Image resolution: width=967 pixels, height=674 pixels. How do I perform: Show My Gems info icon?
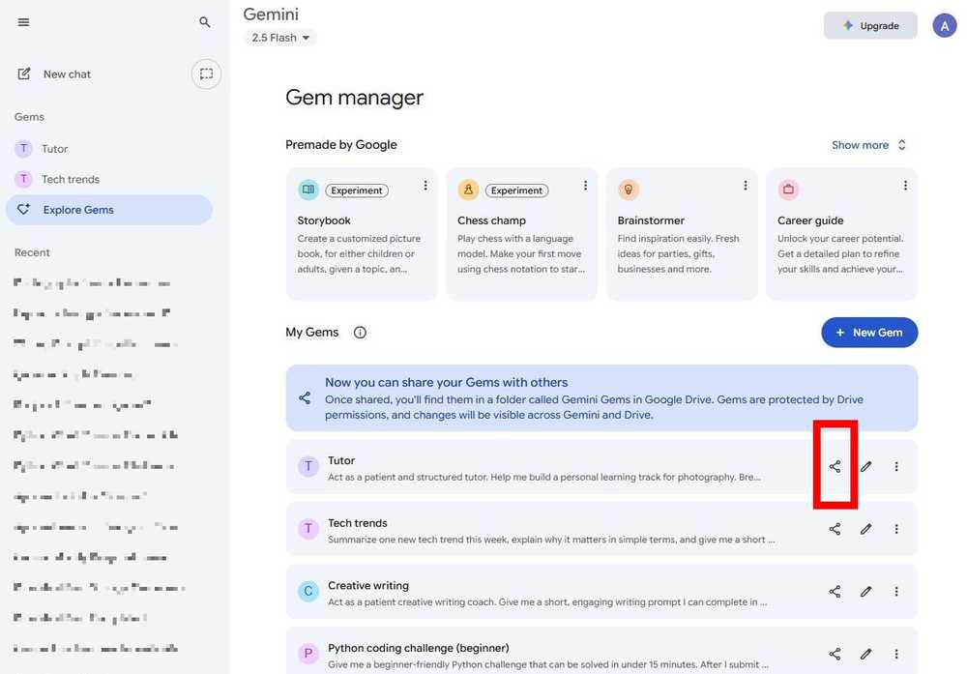click(360, 333)
